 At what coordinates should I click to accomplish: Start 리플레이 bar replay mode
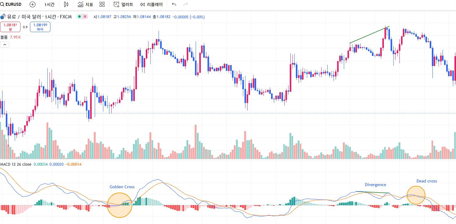click(152, 4)
